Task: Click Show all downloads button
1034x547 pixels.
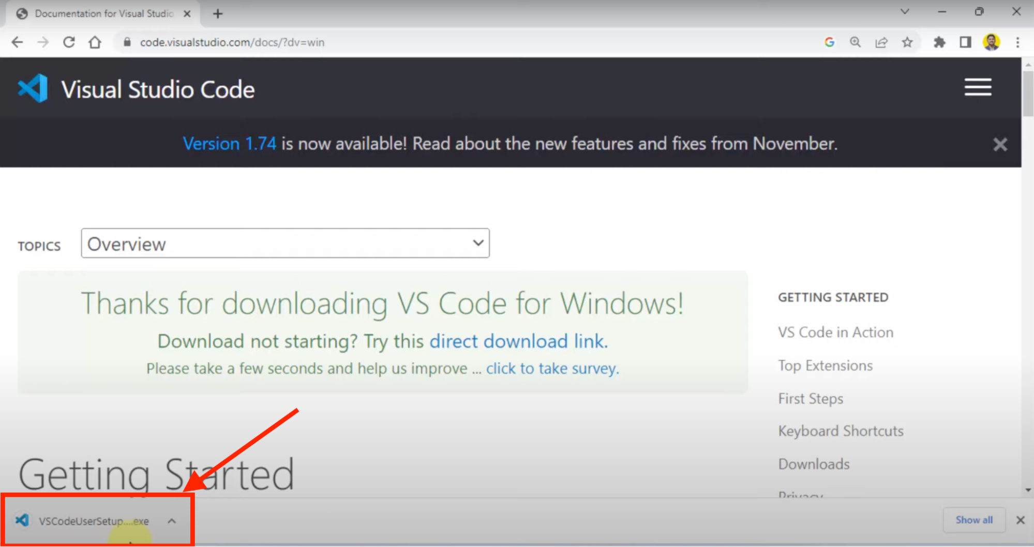Action: click(x=973, y=520)
